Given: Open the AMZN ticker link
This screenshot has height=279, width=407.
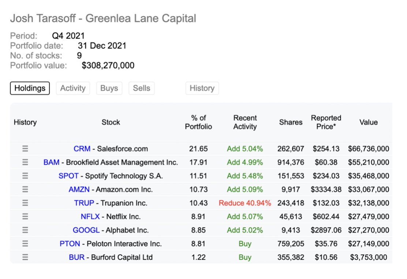Looking at the screenshot, I should point(79,189).
